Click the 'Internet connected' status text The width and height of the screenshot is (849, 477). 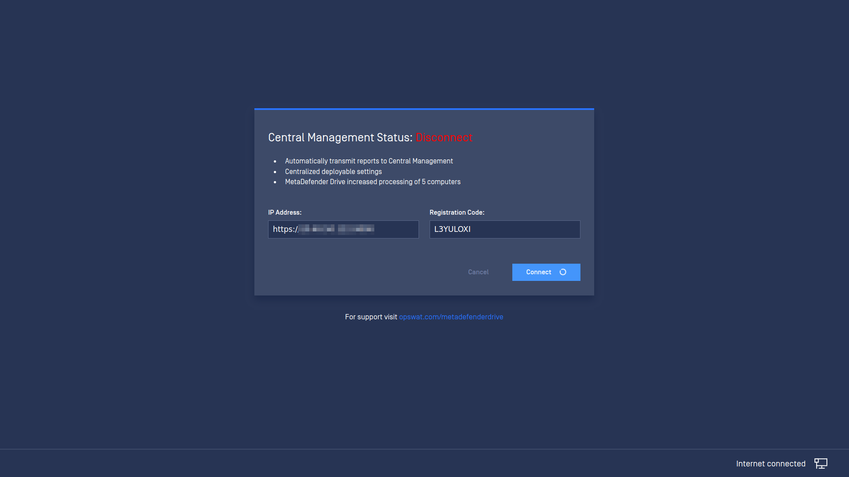click(771, 464)
